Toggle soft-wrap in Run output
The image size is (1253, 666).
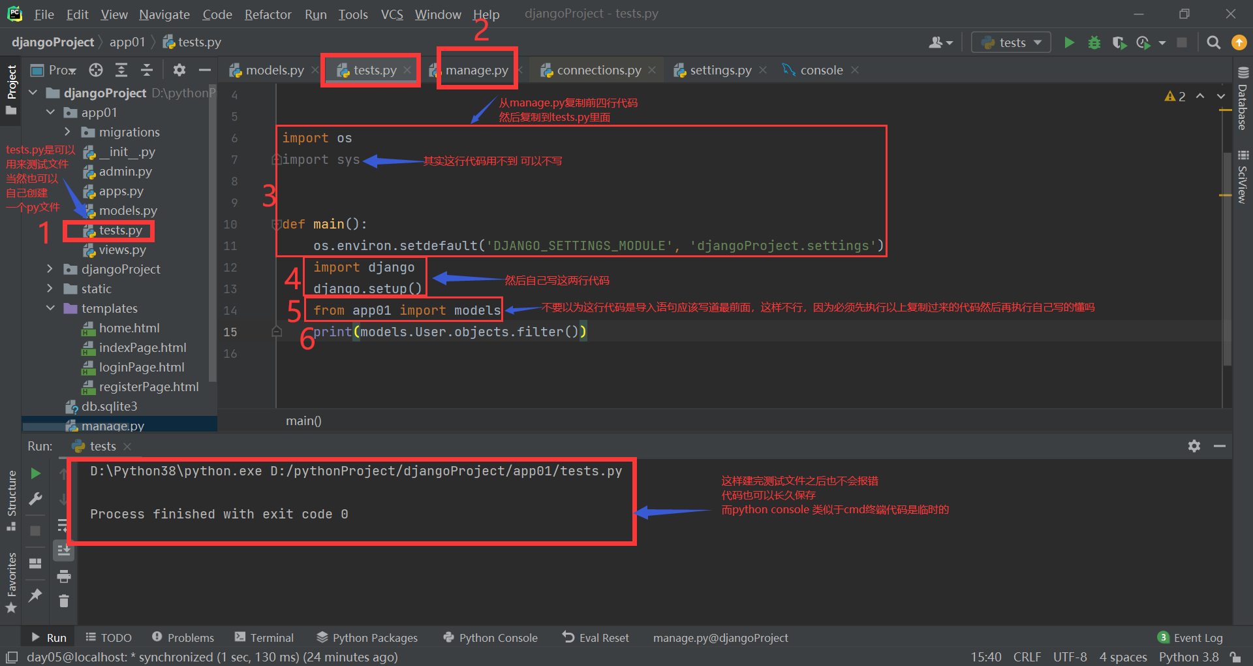[63, 525]
